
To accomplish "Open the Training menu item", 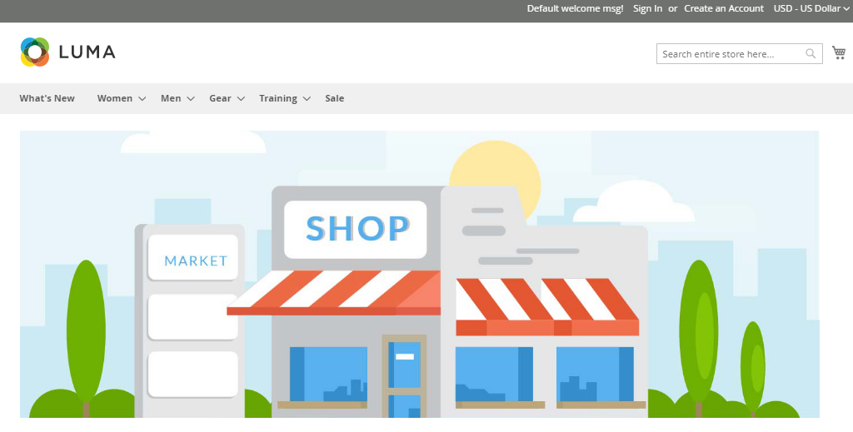I will click(277, 98).
